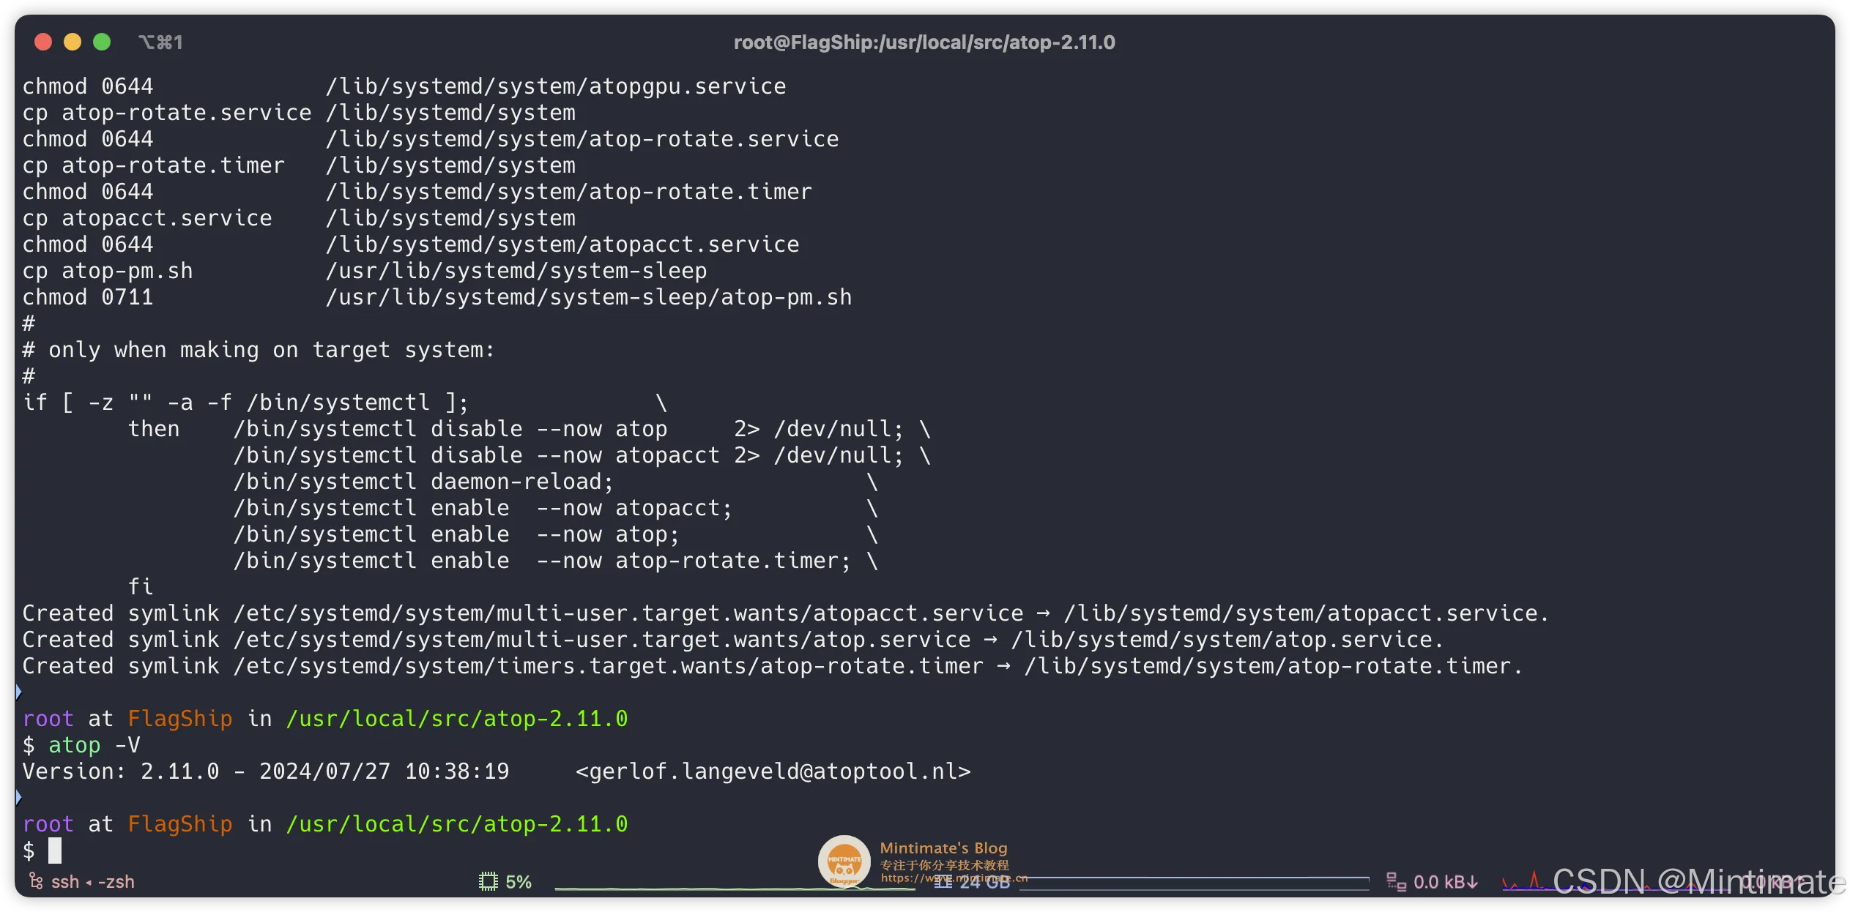Click the blue prompt mark above last prompt
Screen dimensions: 1850x912
tap(18, 797)
